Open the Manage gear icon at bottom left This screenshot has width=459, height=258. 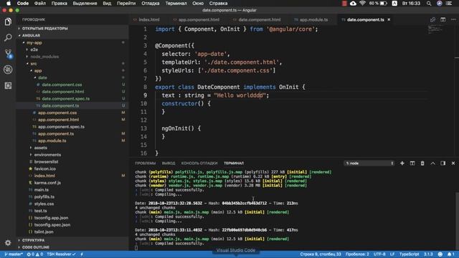[x=8, y=242]
